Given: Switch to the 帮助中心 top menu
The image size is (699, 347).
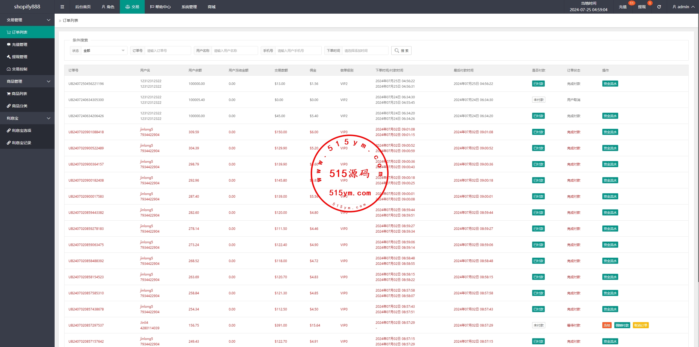Looking at the screenshot, I should click(160, 7).
